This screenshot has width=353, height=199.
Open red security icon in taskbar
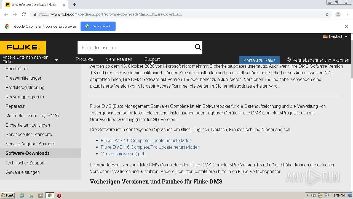click(59, 195)
